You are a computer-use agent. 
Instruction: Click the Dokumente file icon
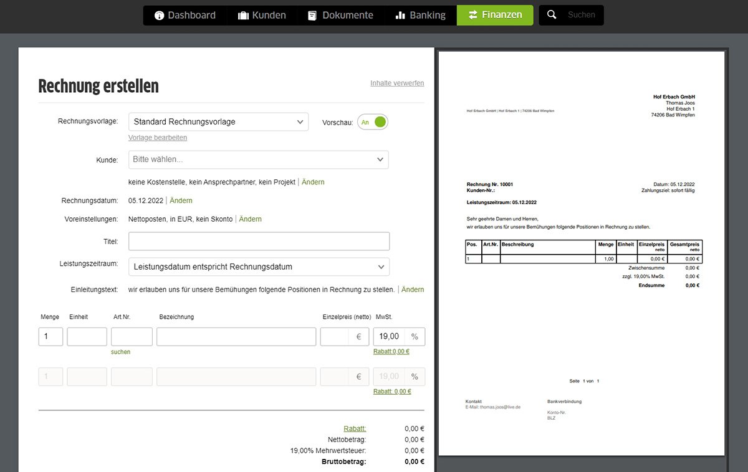click(312, 16)
